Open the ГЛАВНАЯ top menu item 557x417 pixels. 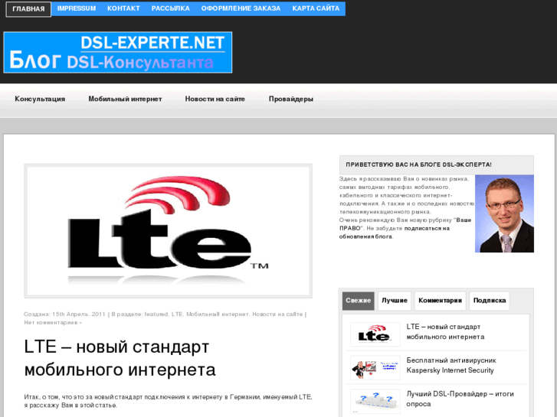[x=28, y=9]
